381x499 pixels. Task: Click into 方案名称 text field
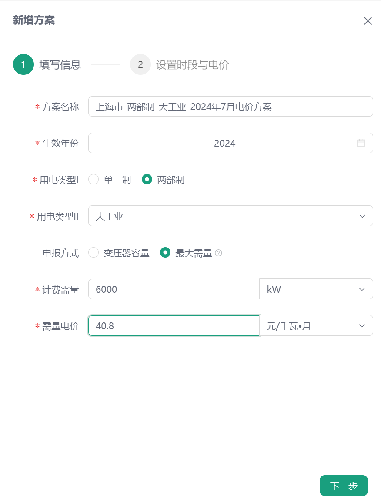(231, 107)
